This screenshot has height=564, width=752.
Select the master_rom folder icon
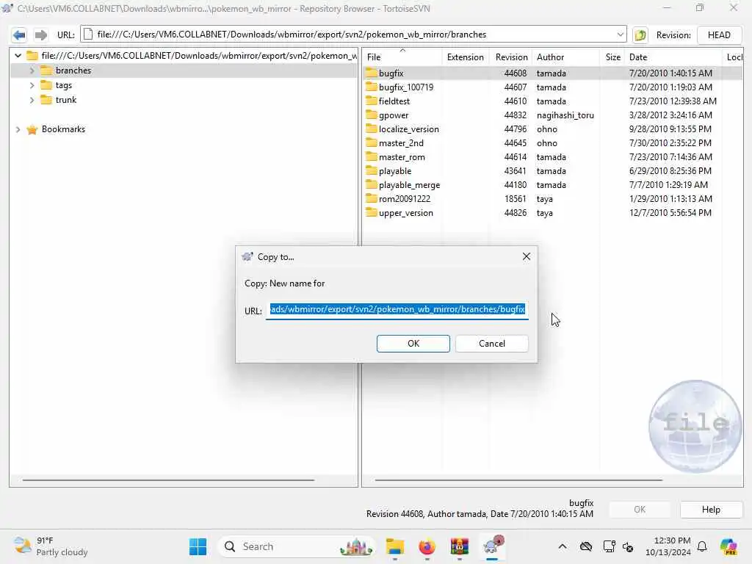pyautogui.click(x=371, y=156)
